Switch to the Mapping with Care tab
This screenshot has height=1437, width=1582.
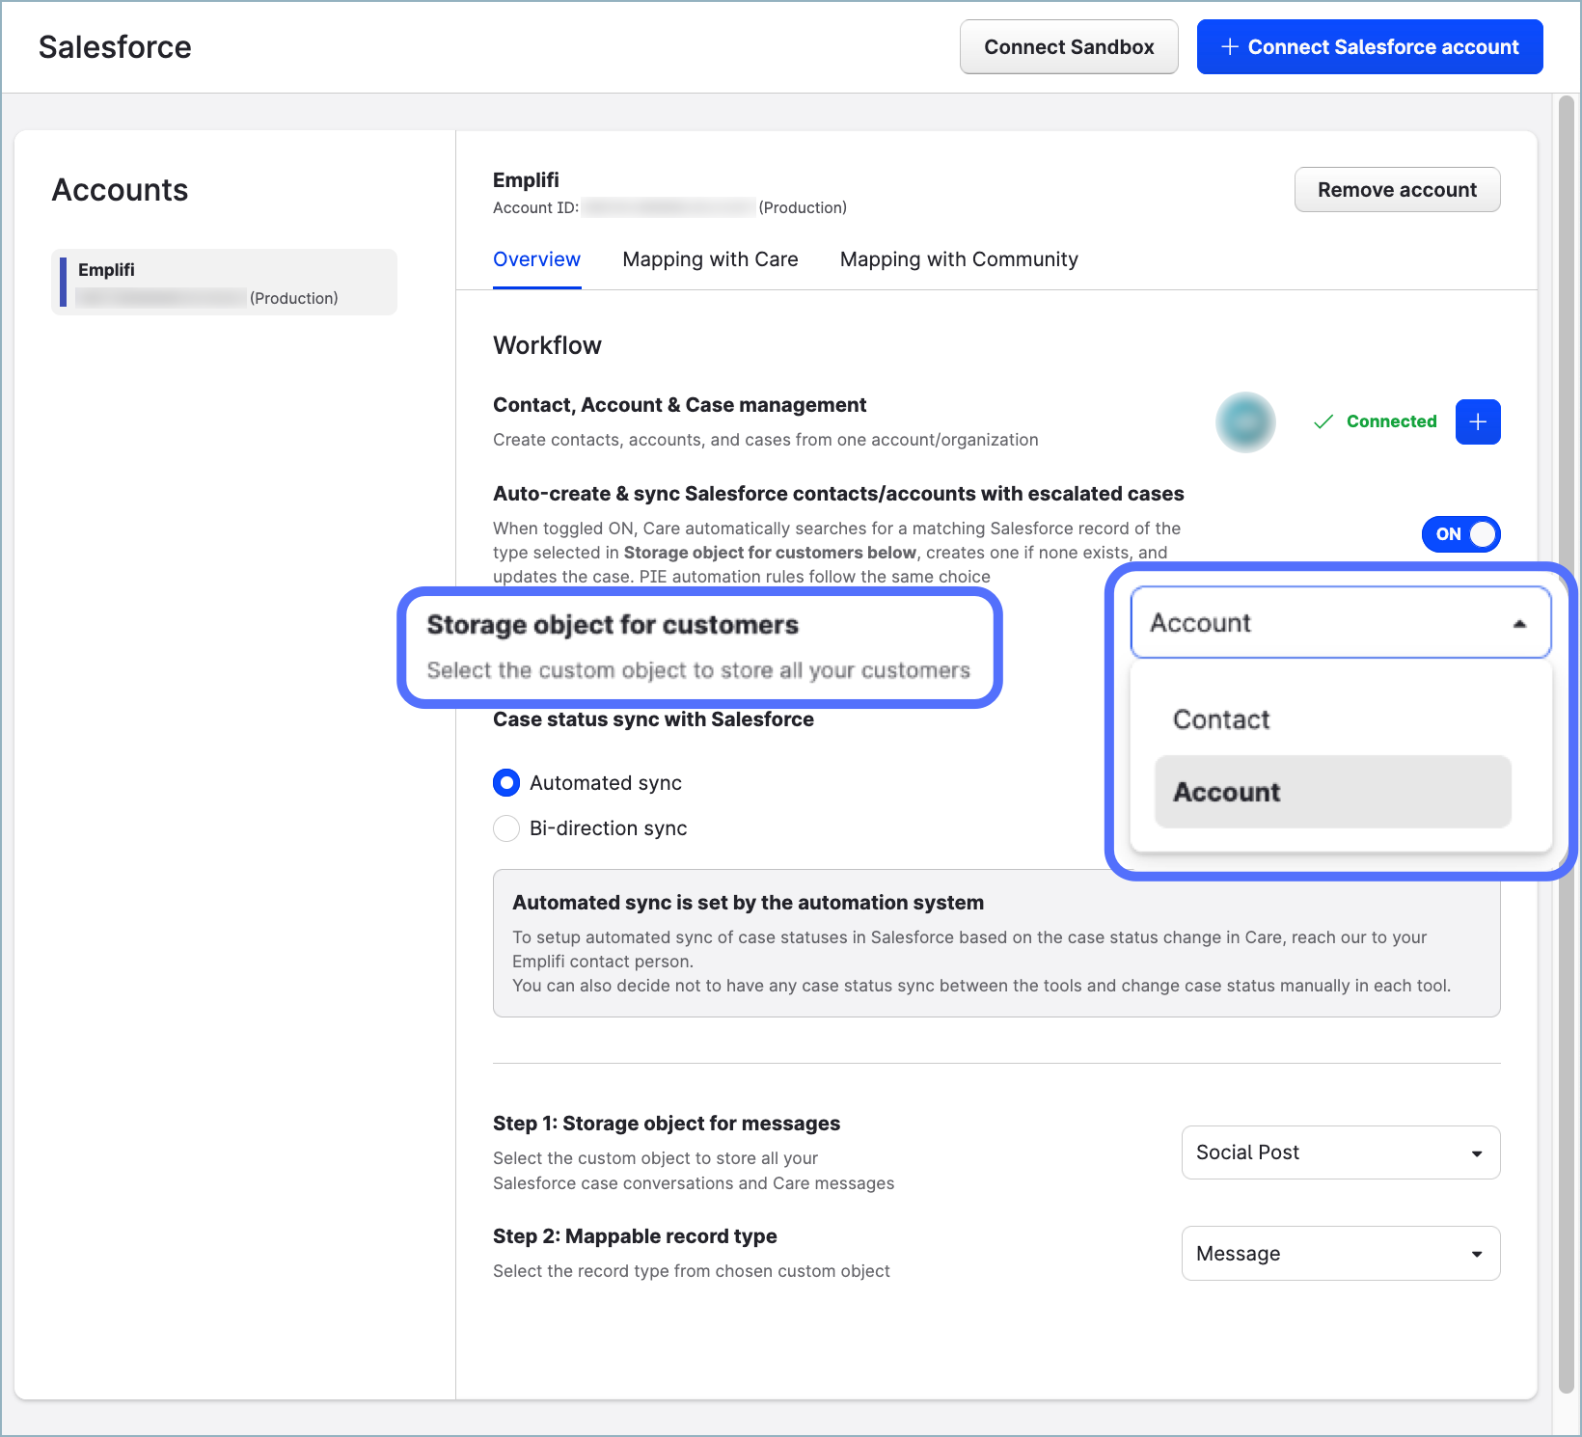[710, 259]
